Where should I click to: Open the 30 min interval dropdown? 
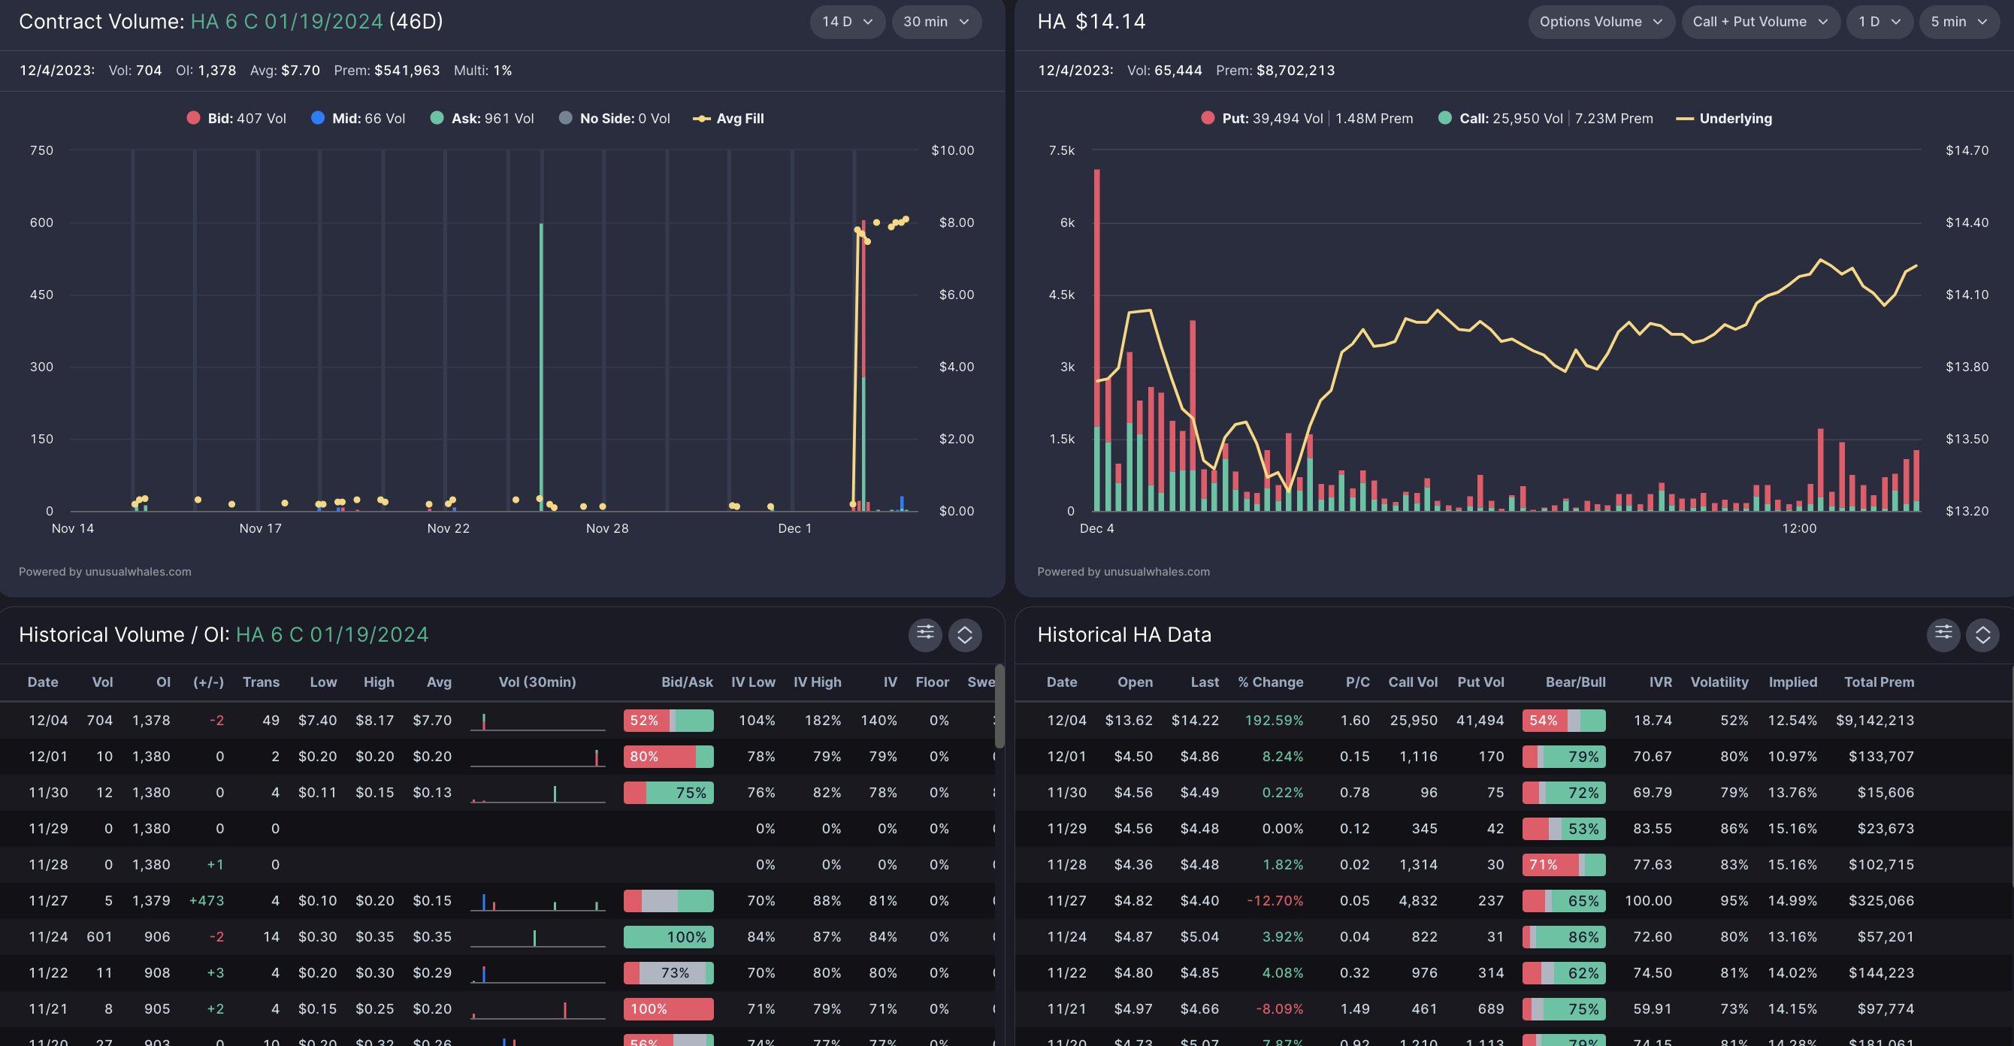(936, 22)
